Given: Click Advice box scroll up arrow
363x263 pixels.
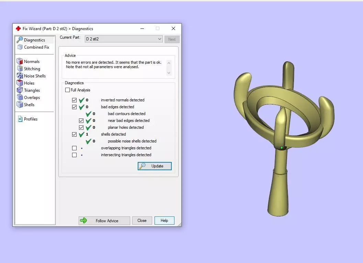Looking at the screenshot, I should tap(169, 63).
